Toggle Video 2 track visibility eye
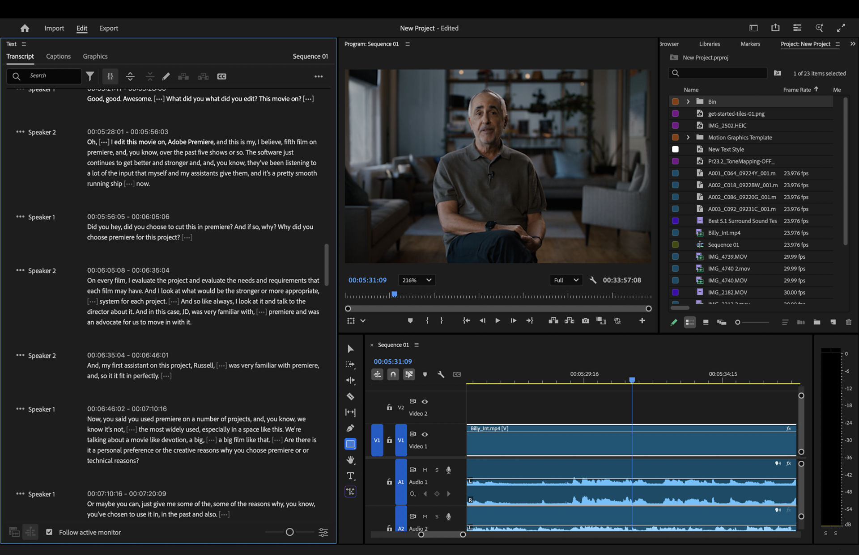The image size is (859, 555). pyautogui.click(x=425, y=402)
